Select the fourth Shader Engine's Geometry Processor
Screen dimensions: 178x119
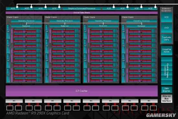141,21
